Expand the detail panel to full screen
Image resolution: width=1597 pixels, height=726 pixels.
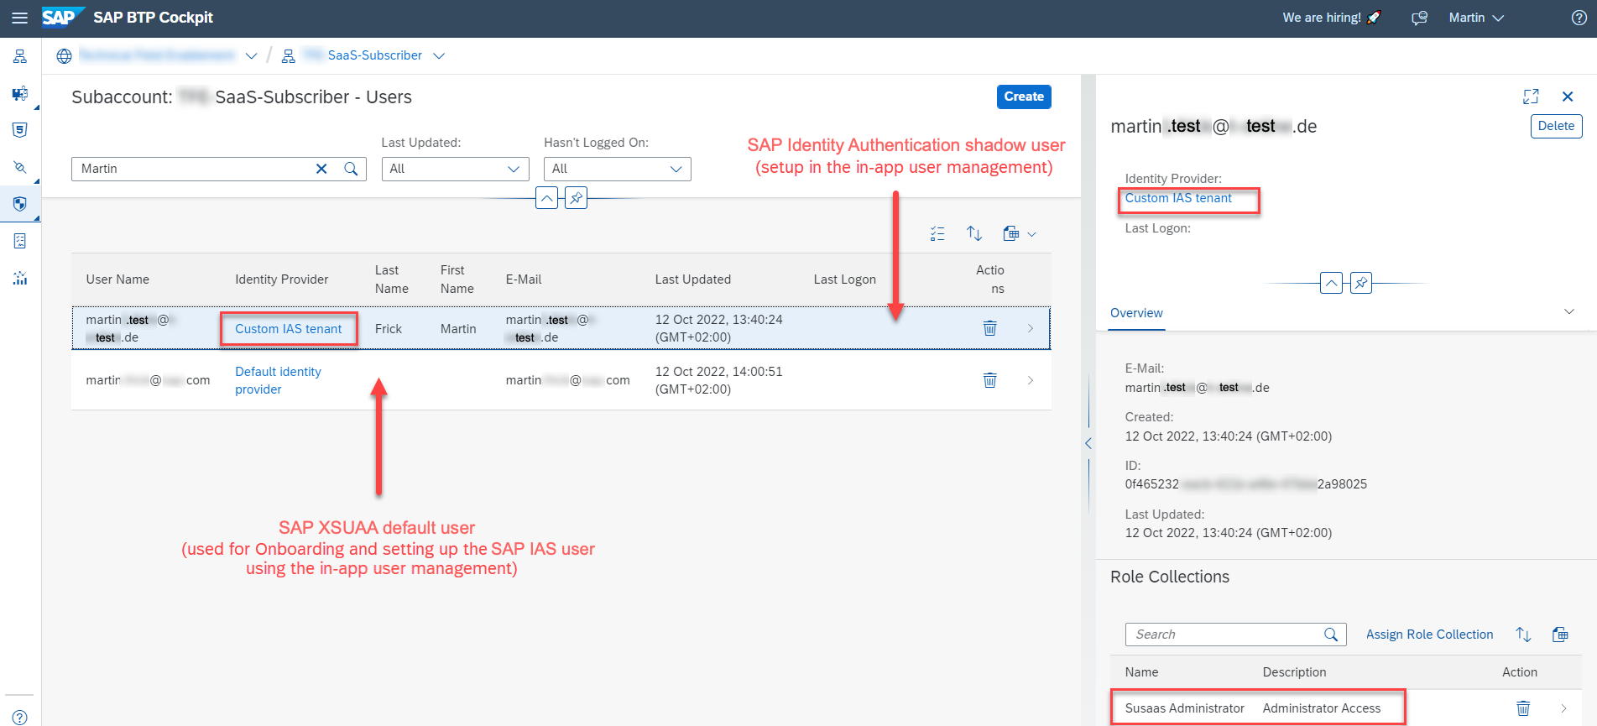coord(1531,97)
